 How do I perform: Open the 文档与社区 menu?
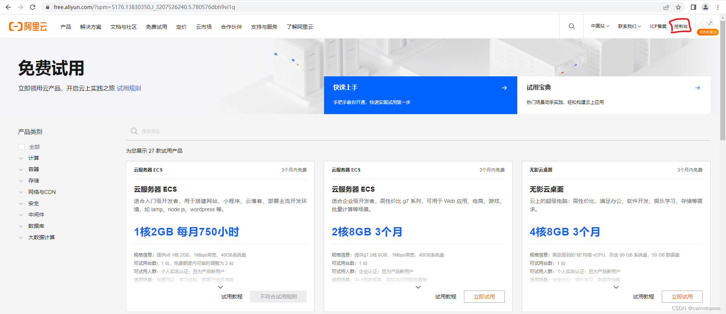(x=124, y=27)
